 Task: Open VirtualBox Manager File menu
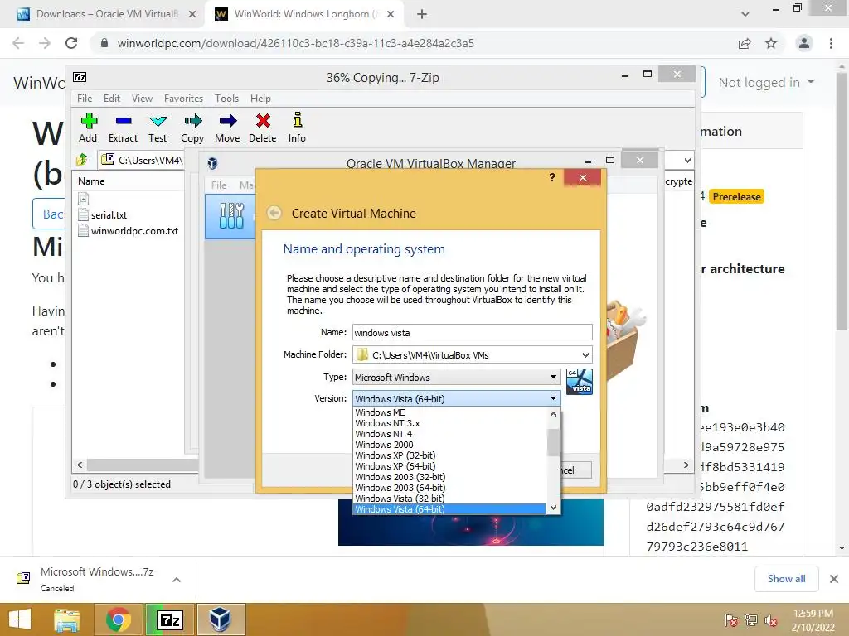[x=219, y=185]
